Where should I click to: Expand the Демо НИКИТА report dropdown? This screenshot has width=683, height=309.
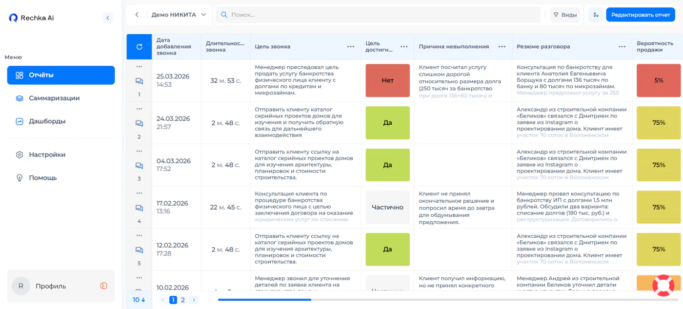coord(179,15)
